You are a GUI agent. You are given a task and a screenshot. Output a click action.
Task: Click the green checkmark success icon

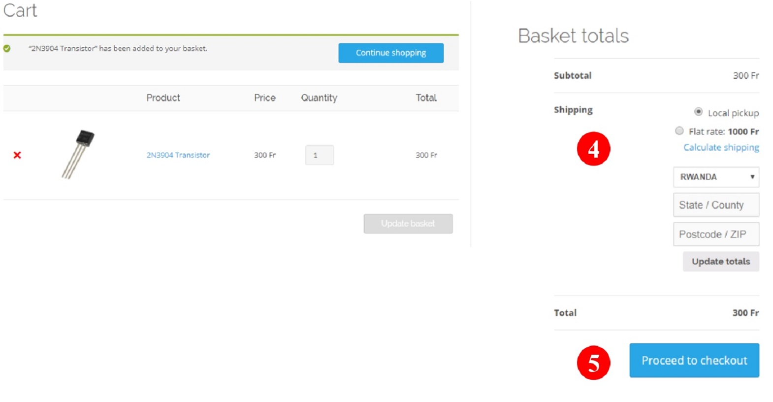point(7,48)
